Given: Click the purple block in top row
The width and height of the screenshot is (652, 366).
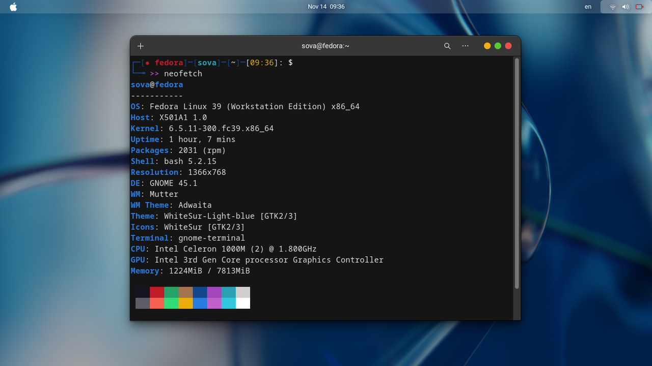Looking at the screenshot, I should tap(214, 292).
